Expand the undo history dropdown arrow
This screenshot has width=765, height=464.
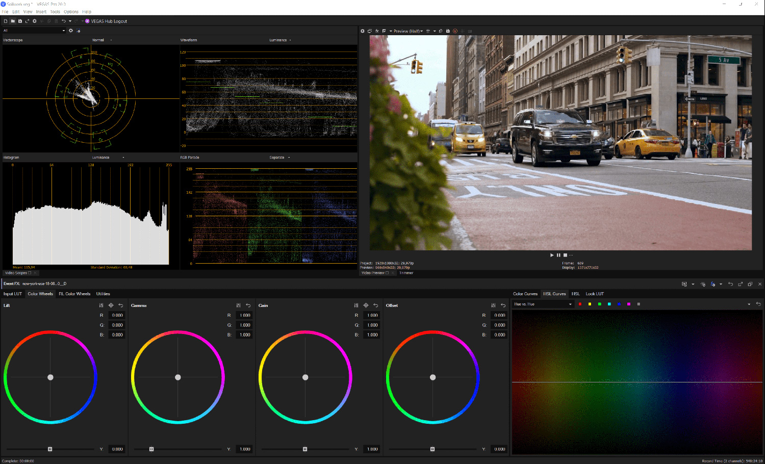tap(70, 21)
